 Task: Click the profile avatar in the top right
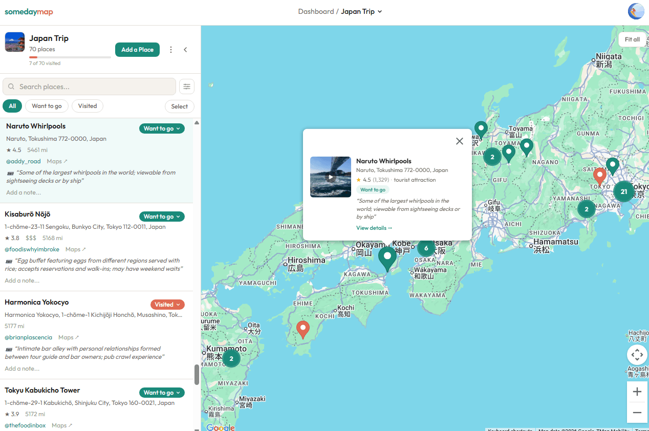coord(636,11)
